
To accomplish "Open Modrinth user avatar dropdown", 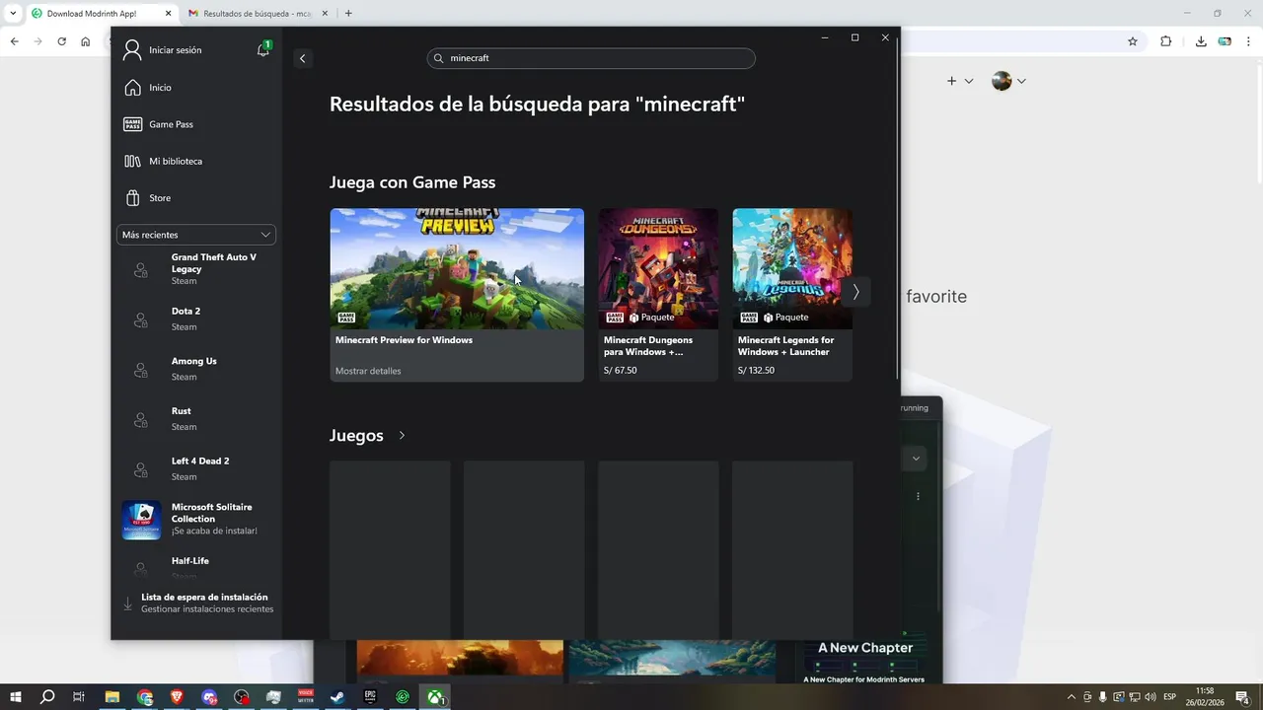I will point(1008,81).
